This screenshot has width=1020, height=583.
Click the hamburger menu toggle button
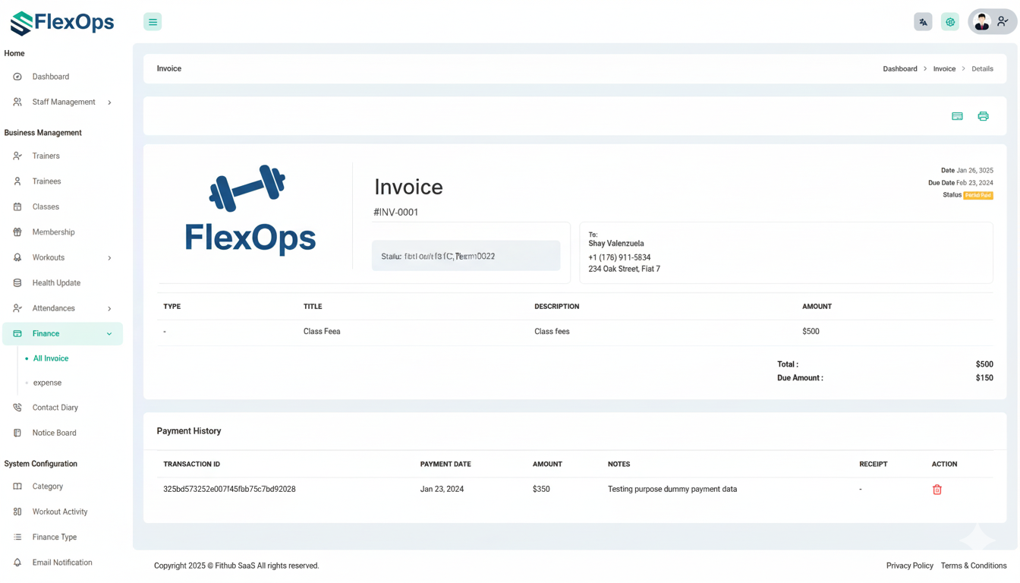click(x=153, y=22)
